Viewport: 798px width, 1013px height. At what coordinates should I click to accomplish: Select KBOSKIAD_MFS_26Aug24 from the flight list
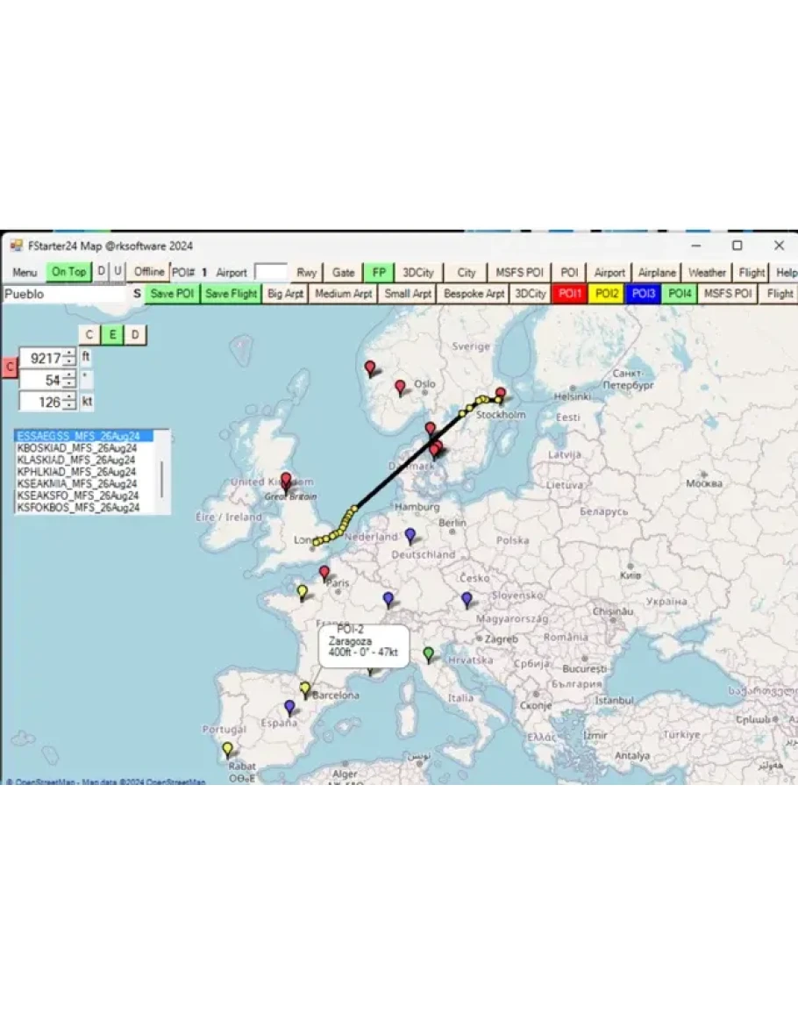pos(77,447)
